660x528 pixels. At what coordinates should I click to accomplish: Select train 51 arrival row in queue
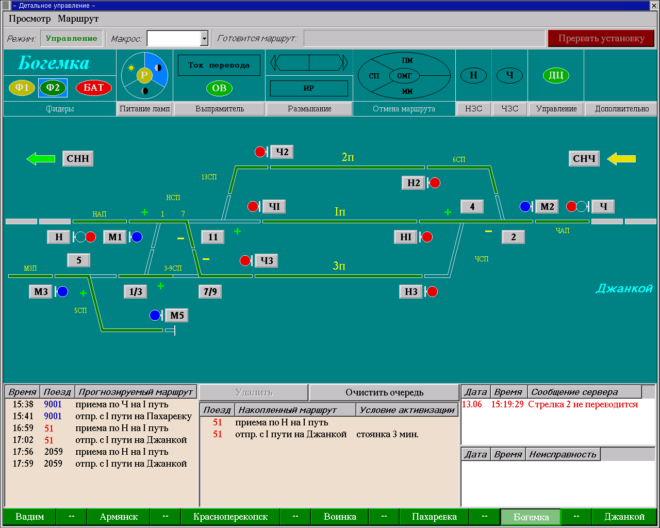click(x=282, y=422)
